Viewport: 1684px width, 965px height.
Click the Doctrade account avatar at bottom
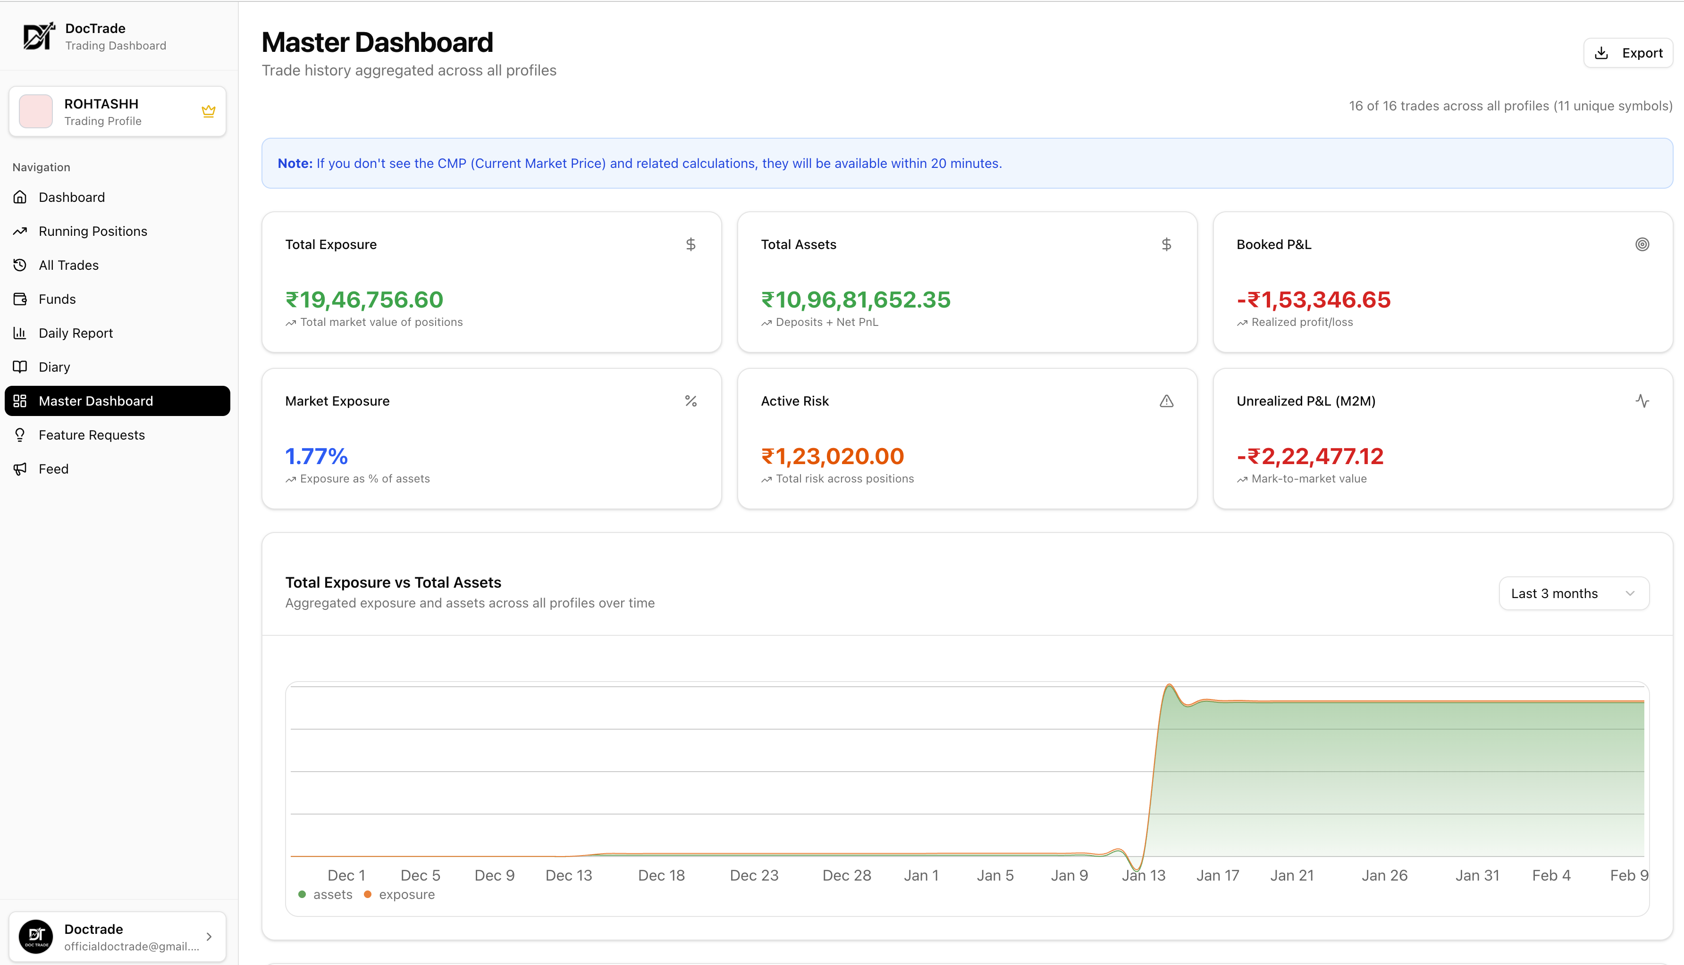(x=36, y=937)
